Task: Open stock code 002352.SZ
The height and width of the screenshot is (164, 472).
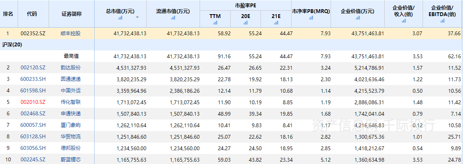Action: coord(33,33)
